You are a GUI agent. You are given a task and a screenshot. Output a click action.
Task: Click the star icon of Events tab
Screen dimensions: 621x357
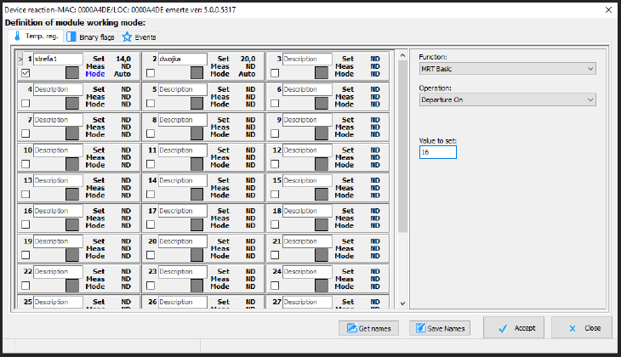(127, 37)
